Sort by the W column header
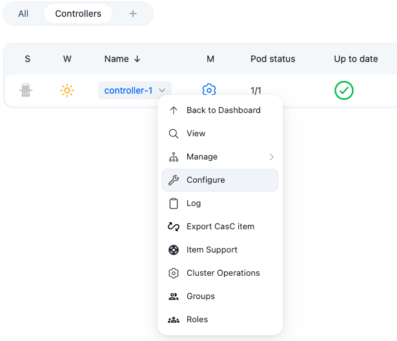The width and height of the screenshot is (397, 341). point(67,59)
